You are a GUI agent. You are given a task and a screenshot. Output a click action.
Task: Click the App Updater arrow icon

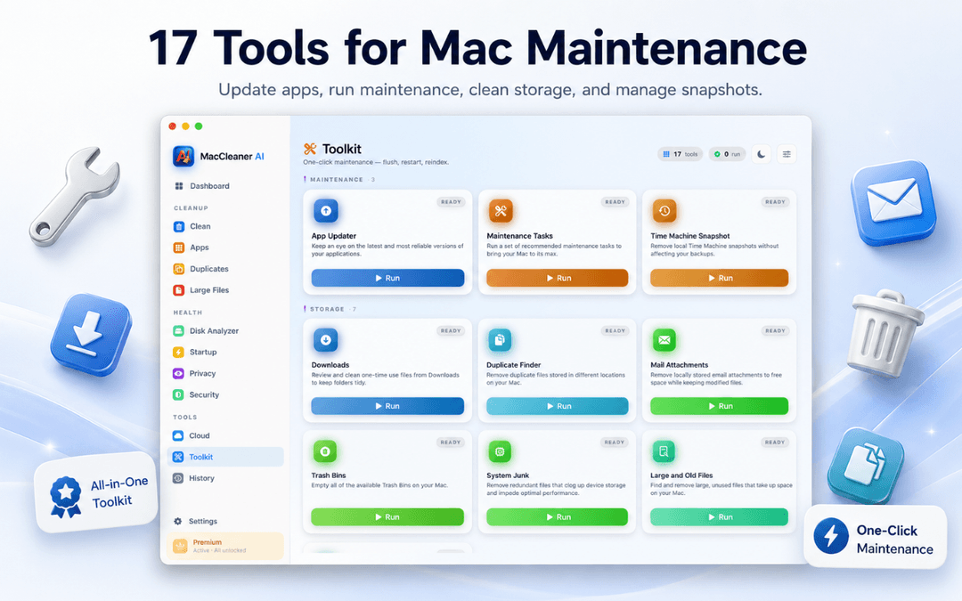coord(326,211)
